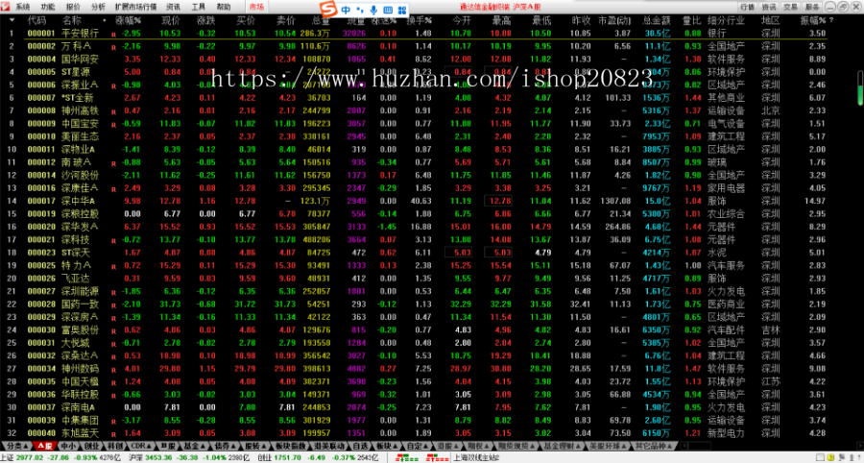Expand the 港股 tab dropdown
The width and height of the screenshot is (864, 463).
coord(455,446)
